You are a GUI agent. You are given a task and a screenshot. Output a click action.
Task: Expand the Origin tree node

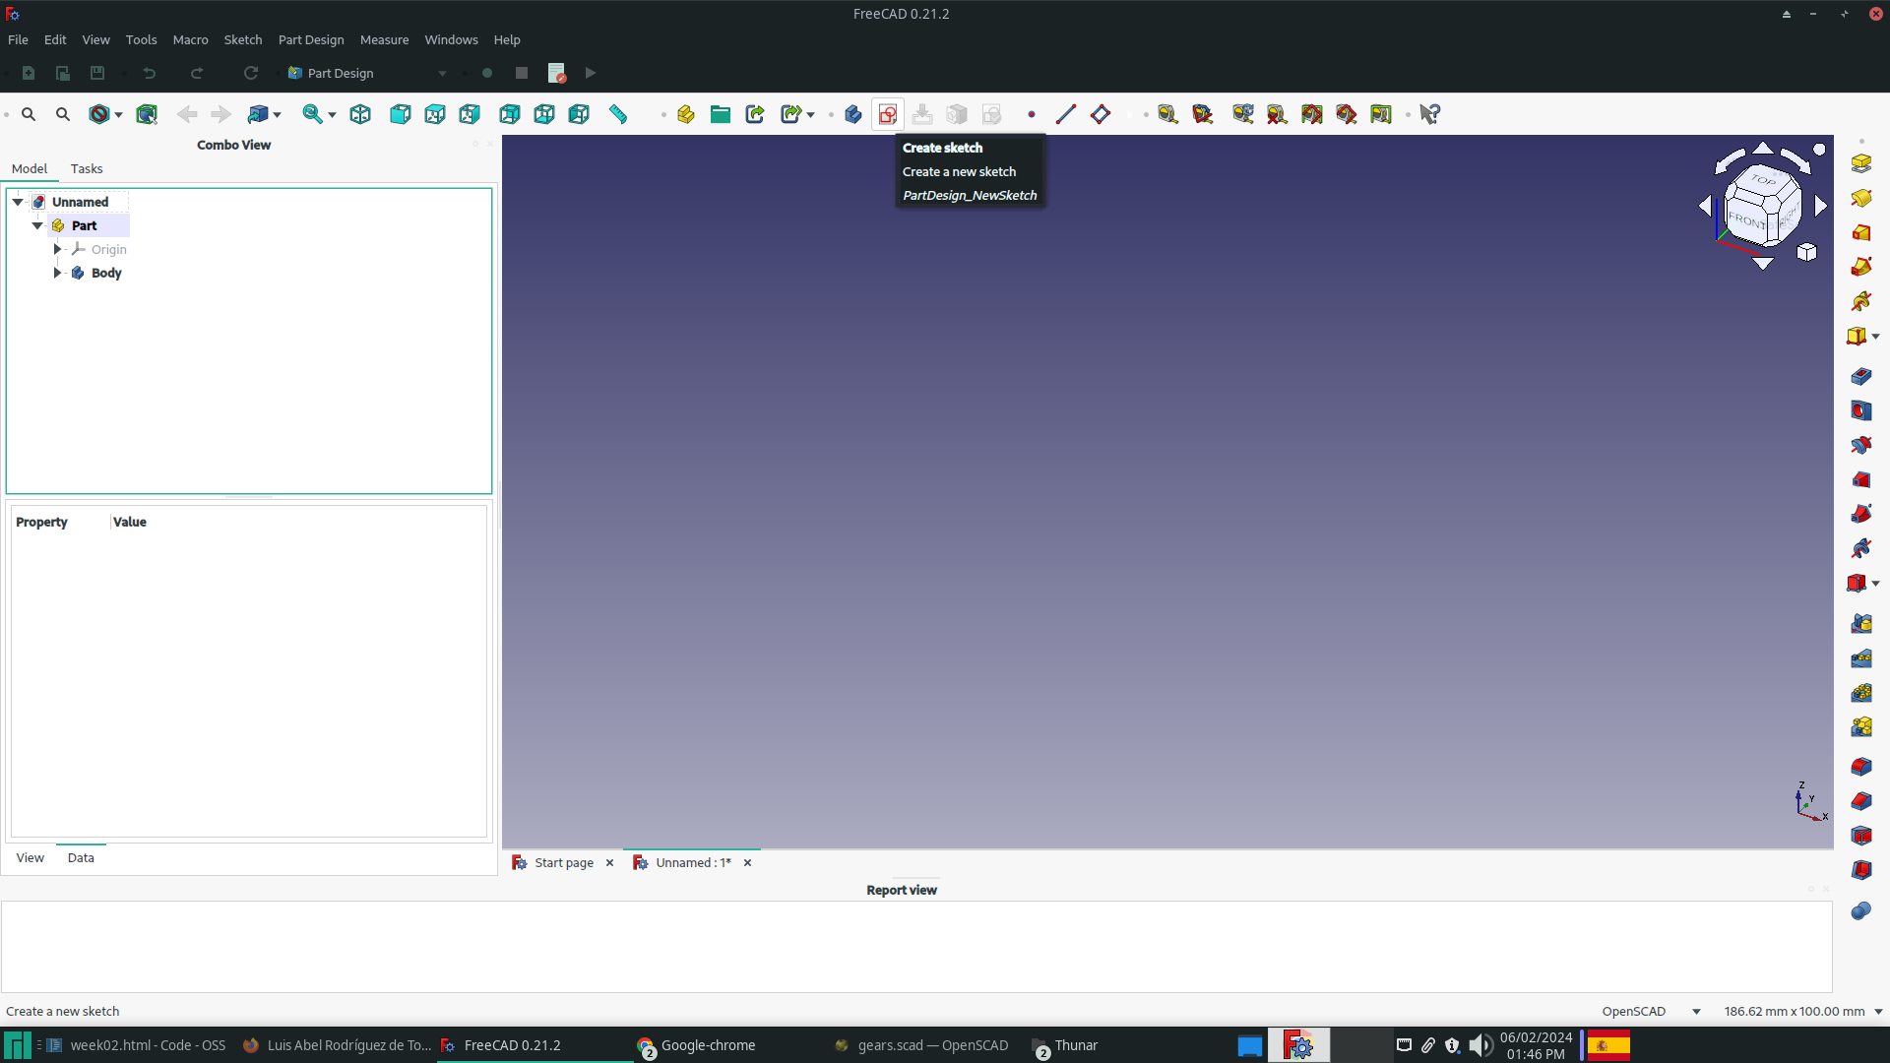[x=57, y=249]
